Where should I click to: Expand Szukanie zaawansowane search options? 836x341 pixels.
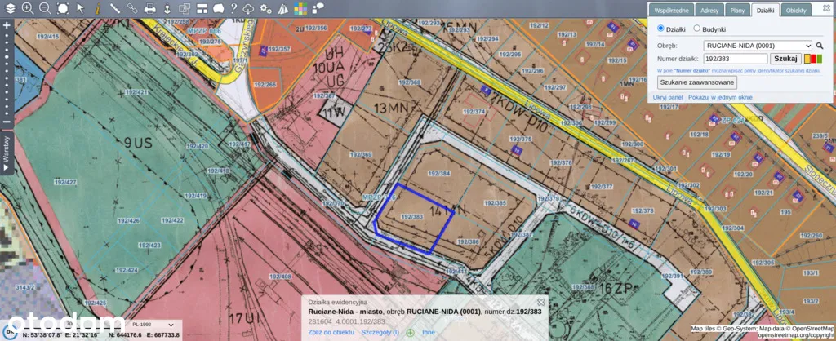point(696,82)
